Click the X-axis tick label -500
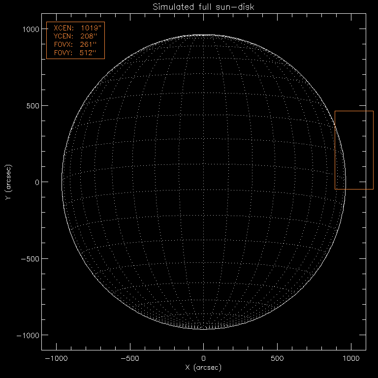Image resolution: width=378 pixels, height=378 pixels. tap(130, 358)
